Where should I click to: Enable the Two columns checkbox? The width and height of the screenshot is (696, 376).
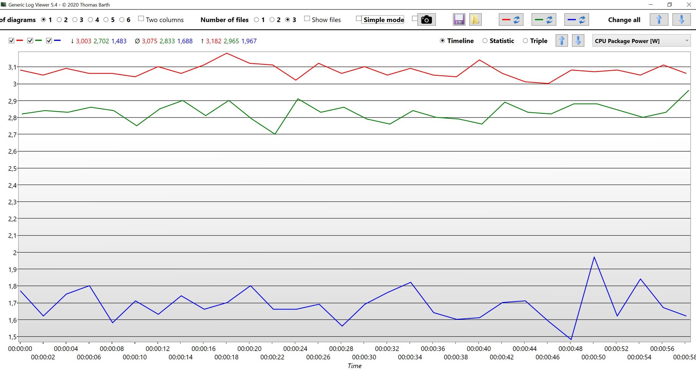tap(141, 19)
